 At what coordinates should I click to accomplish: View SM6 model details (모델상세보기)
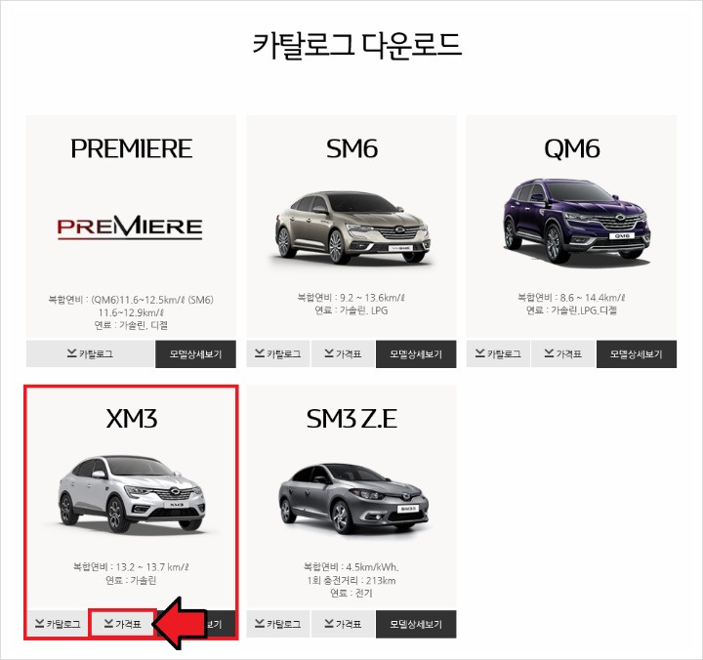pyautogui.click(x=416, y=354)
